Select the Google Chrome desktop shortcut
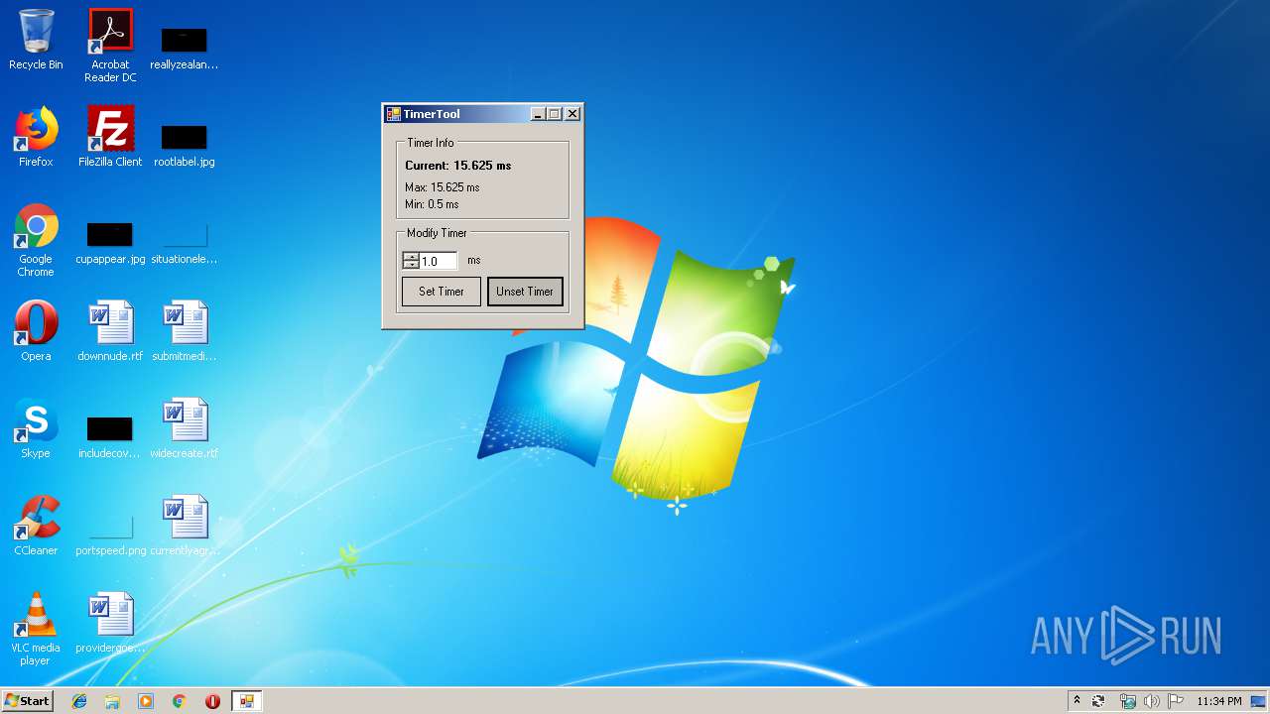 tap(36, 240)
